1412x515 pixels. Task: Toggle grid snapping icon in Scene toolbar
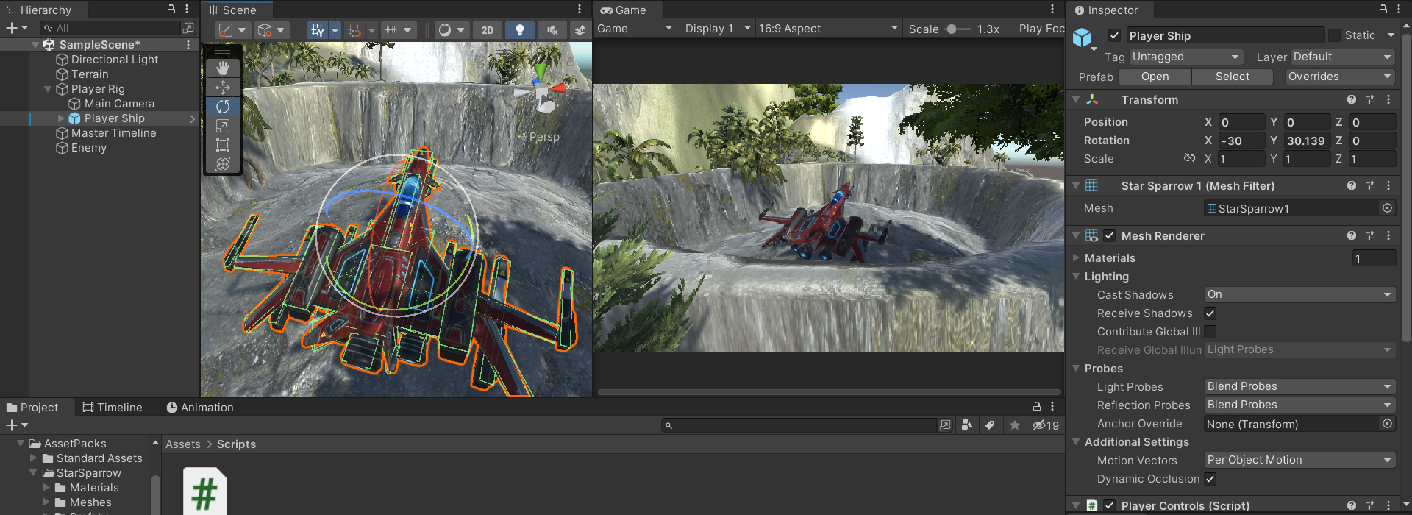click(354, 30)
